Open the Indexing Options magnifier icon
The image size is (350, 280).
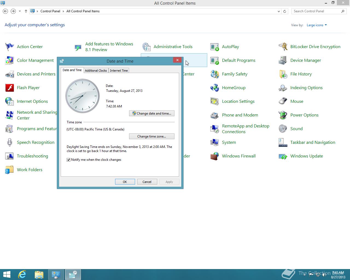click(x=283, y=88)
